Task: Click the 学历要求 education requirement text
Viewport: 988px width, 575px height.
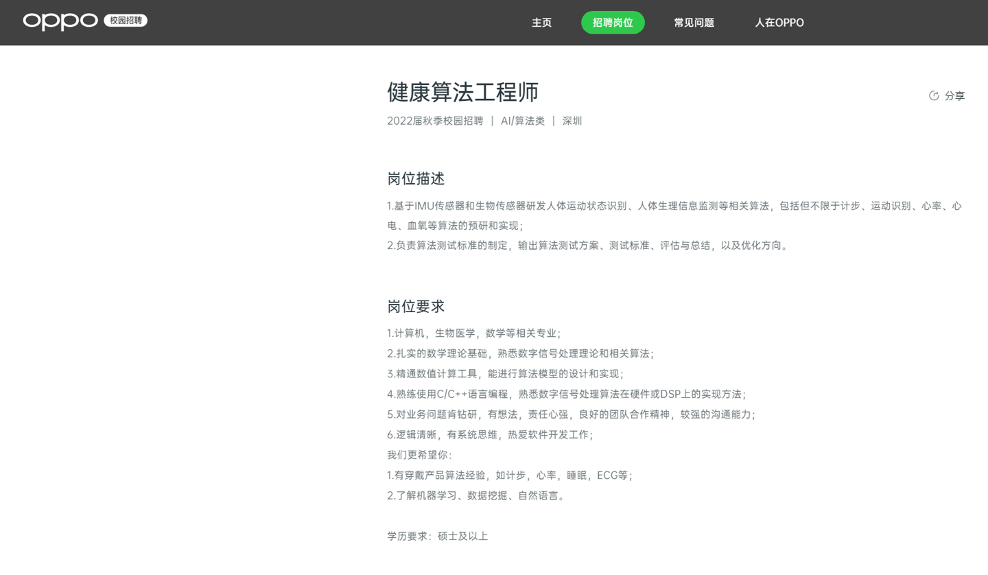Action: 436,536
